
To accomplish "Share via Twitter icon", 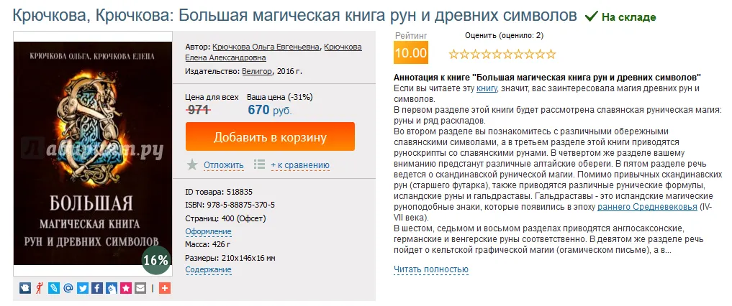I will tap(83, 288).
